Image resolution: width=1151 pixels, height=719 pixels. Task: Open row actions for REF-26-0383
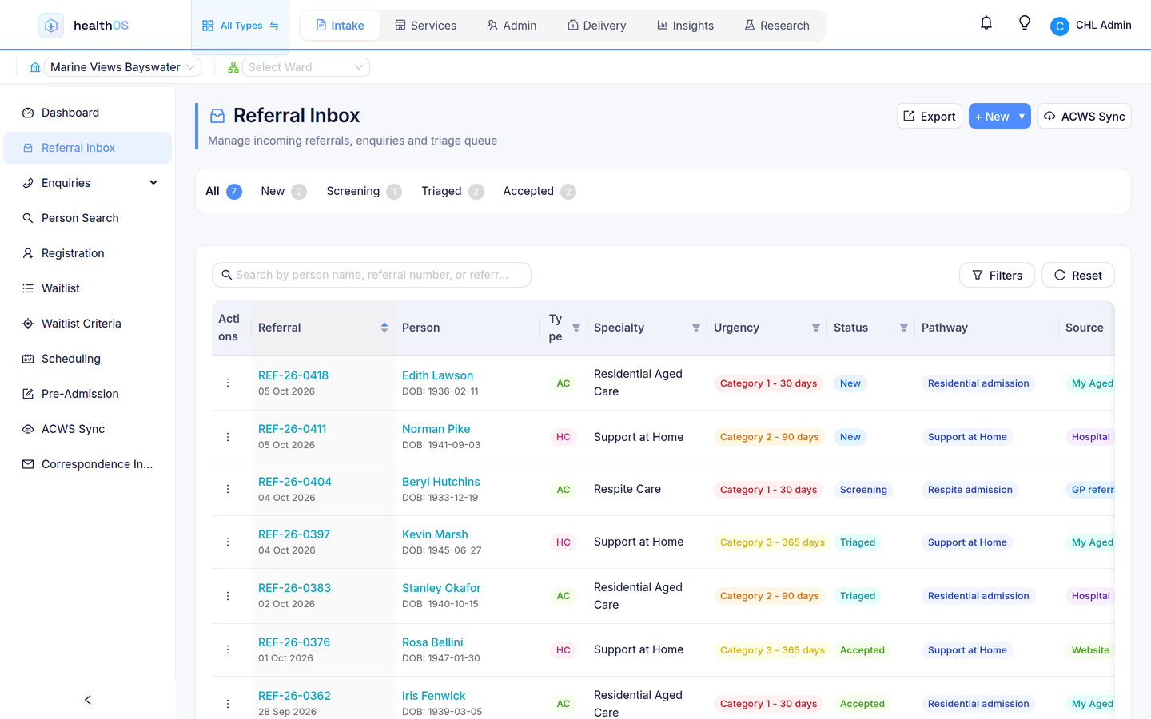pyautogui.click(x=228, y=596)
